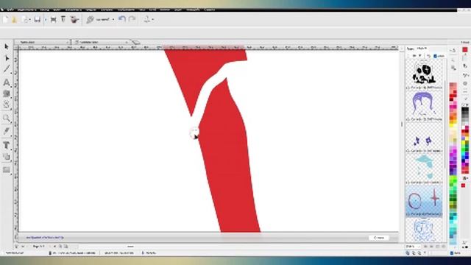
Task: Select the highlighted circle and cross thumbnail
Action: tap(424, 201)
